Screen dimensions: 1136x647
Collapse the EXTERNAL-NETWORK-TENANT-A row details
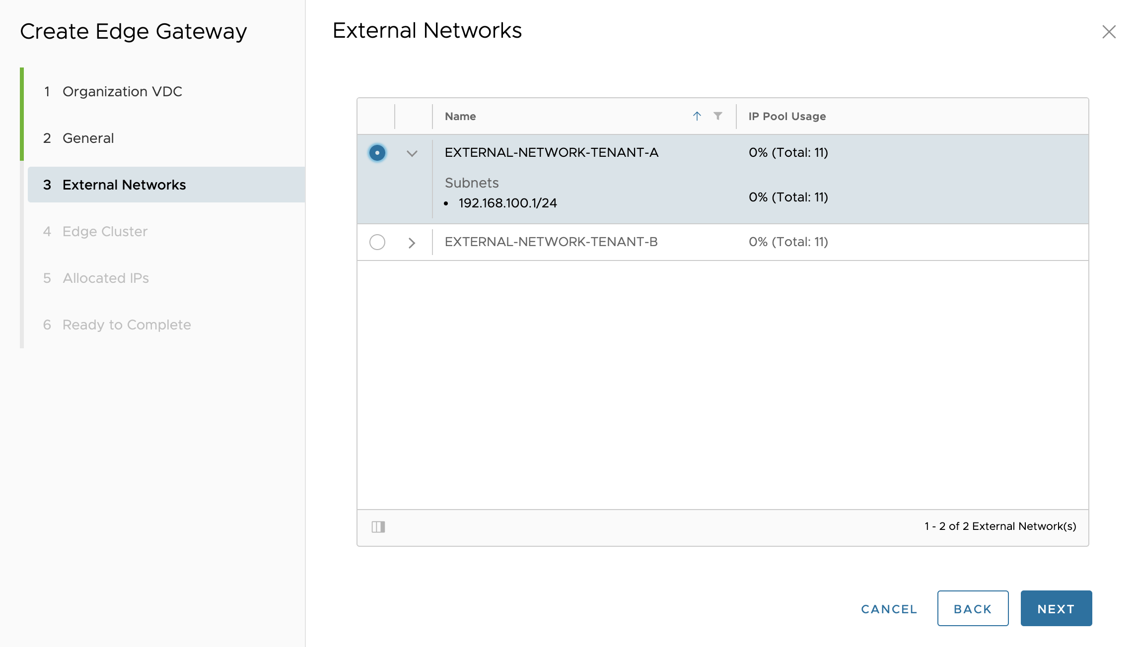[x=412, y=153]
